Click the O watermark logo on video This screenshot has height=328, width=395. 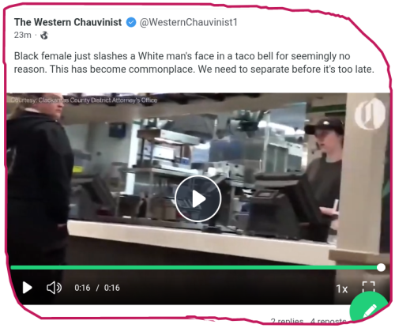370,114
